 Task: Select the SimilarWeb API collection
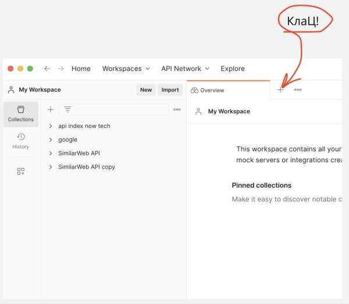pos(79,153)
